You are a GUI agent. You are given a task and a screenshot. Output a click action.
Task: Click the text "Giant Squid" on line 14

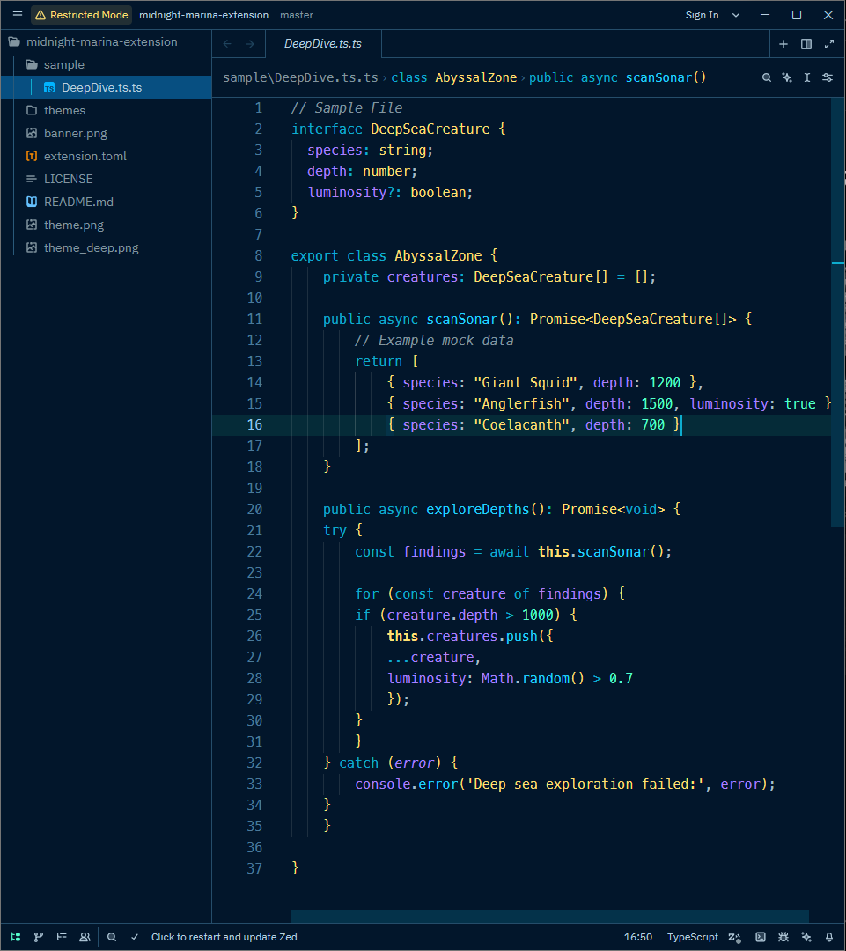click(526, 383)
